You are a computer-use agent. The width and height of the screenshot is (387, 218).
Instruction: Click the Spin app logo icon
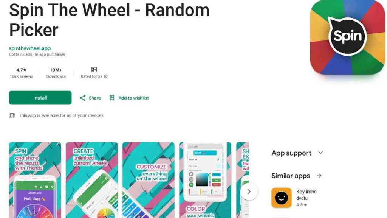pos(348,37)
